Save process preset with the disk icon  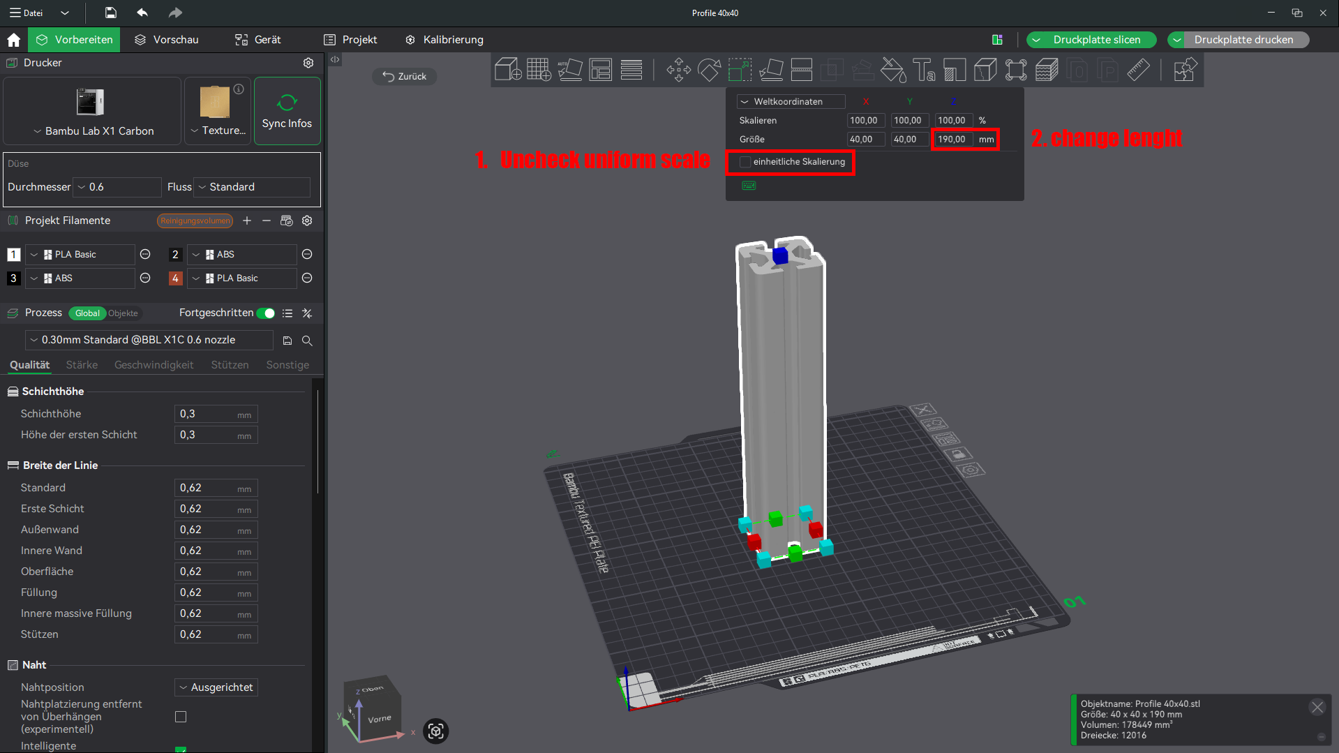[287, 341]
